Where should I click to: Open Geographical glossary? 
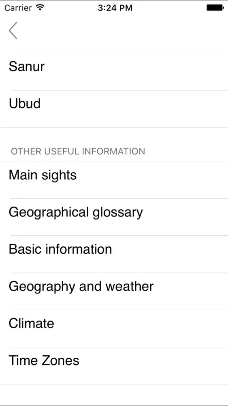click(x=114, y=217)
